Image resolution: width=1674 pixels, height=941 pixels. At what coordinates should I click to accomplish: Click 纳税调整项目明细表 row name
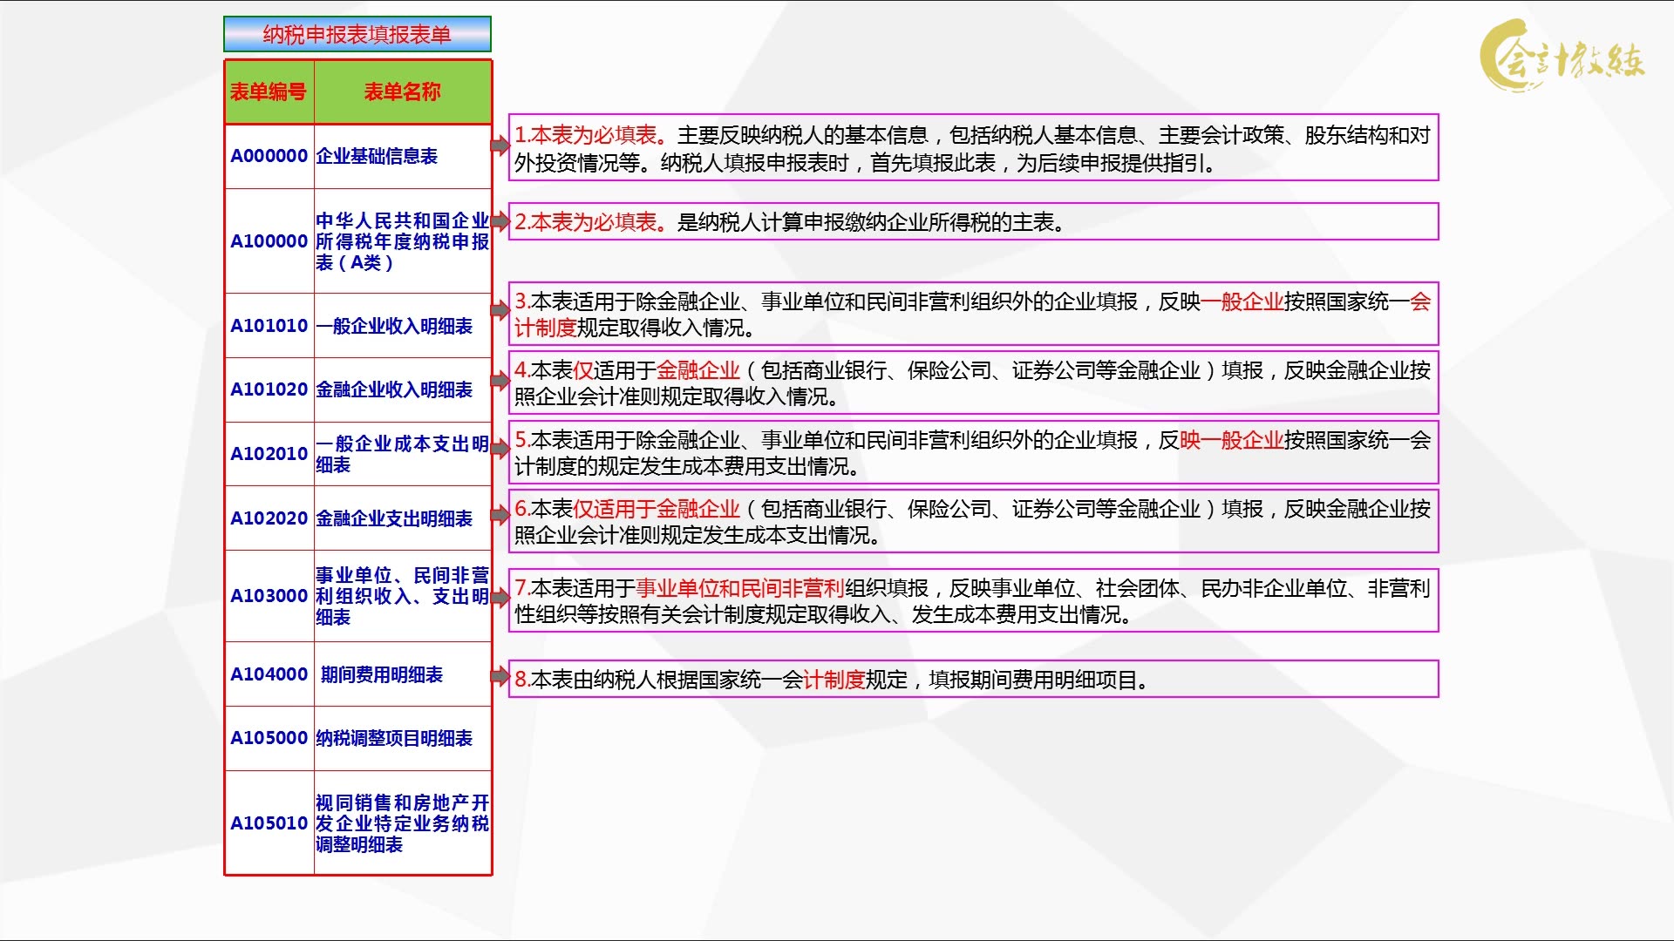coord(394,738)
